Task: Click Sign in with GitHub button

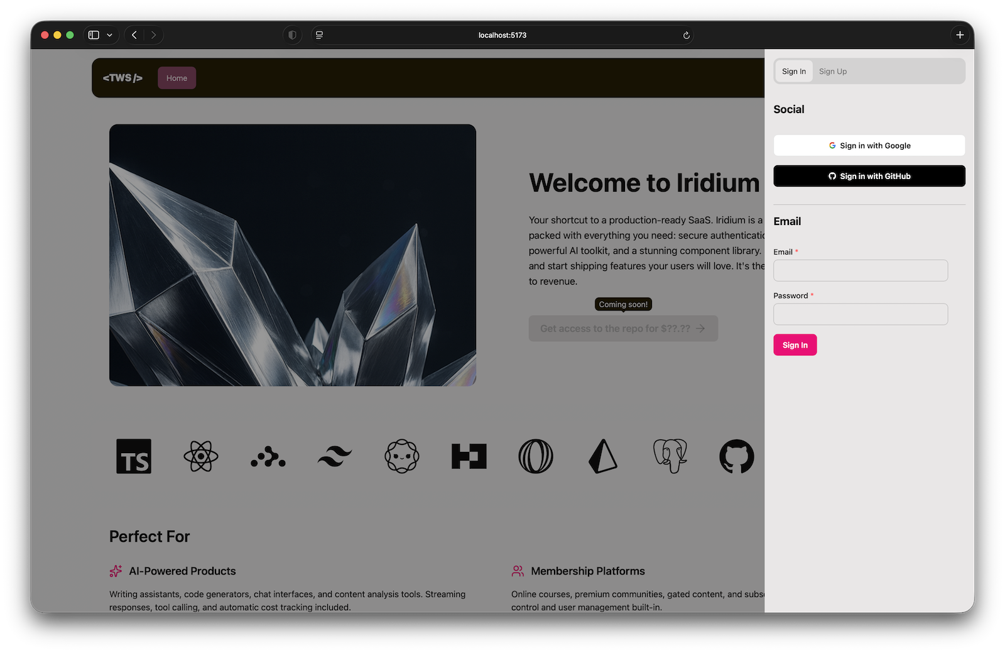Action: [869, 176]
